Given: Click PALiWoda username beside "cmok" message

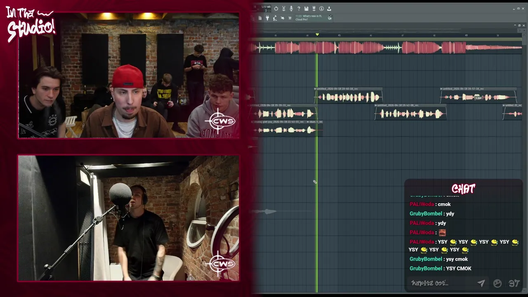Looking at the screenshot, I should [422, 204].
